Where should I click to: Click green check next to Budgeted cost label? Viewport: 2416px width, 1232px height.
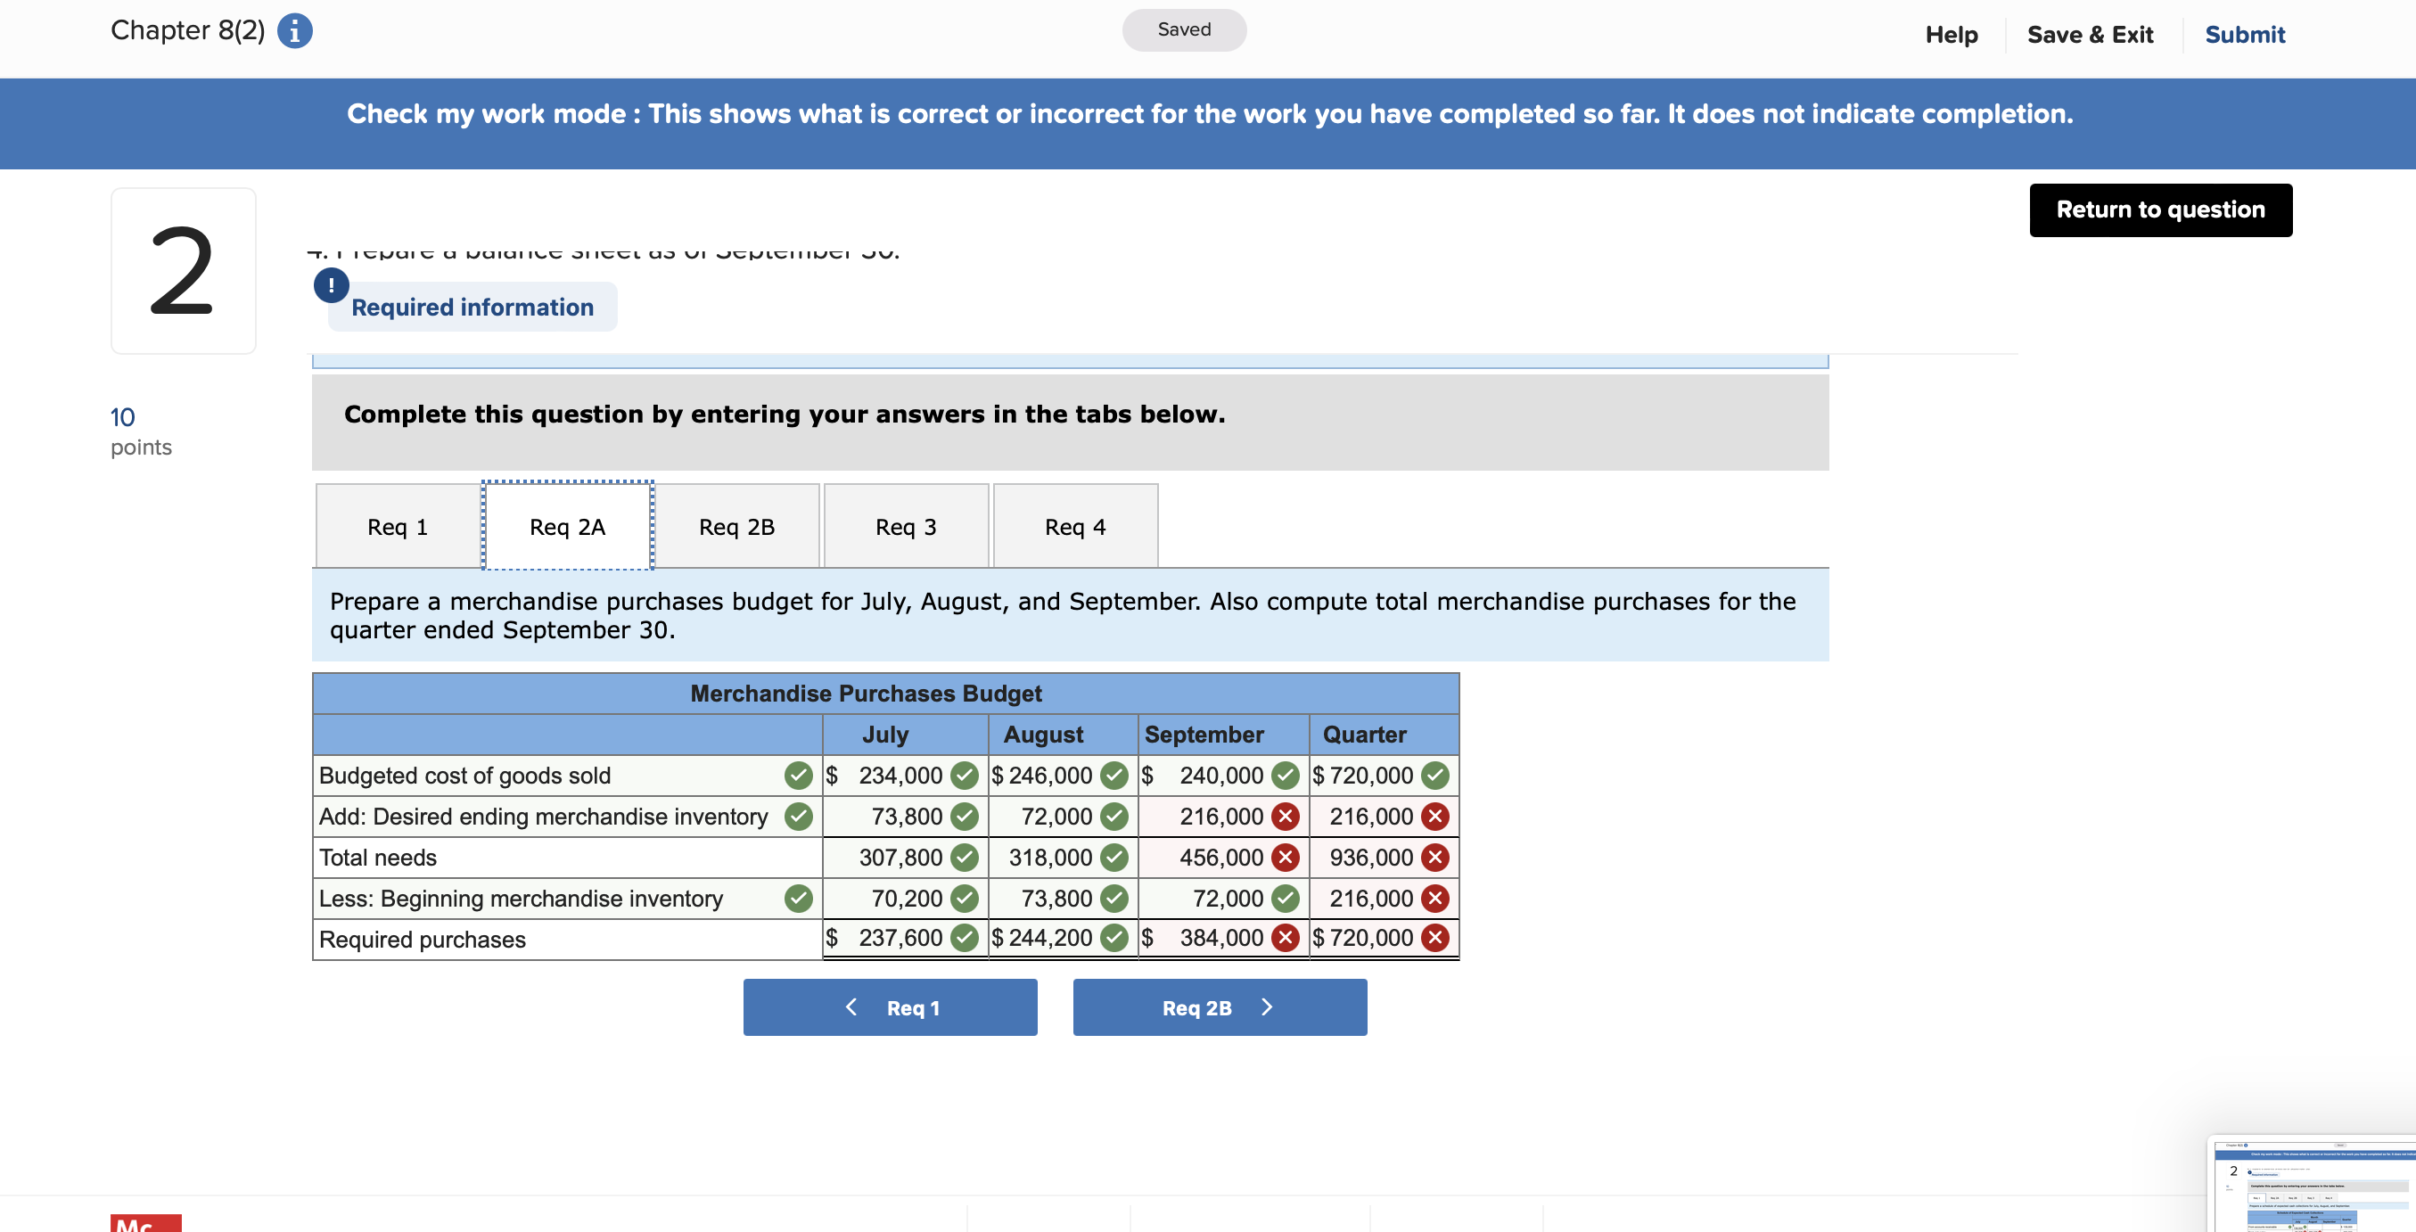(x=798, y=776)
